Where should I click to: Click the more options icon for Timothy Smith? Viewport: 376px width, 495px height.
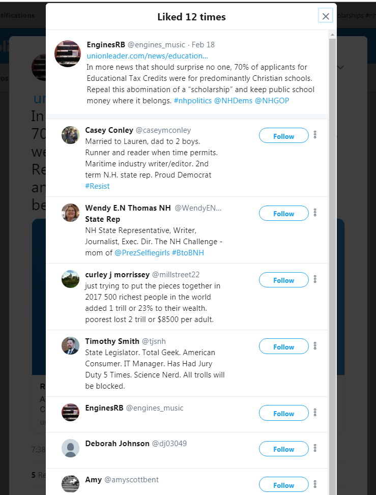(315, 345)
